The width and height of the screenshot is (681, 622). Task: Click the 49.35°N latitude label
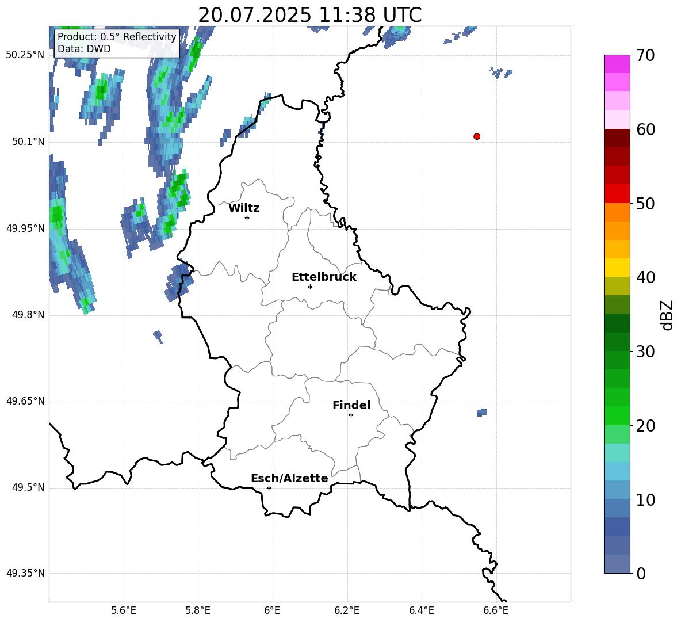tap(25, 573)
